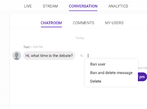147x109 pixels.
Task: Click the reply arrow icon beside the message
Action: (x=82, y=56)
